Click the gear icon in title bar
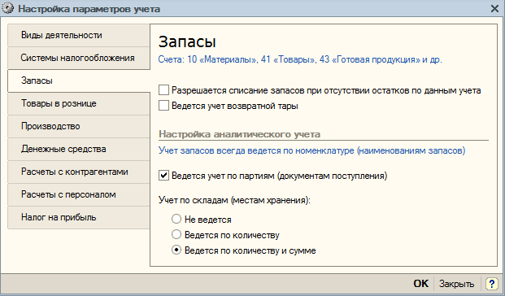Viewport: 505px width, 296px height. click(x=8, y=8)
